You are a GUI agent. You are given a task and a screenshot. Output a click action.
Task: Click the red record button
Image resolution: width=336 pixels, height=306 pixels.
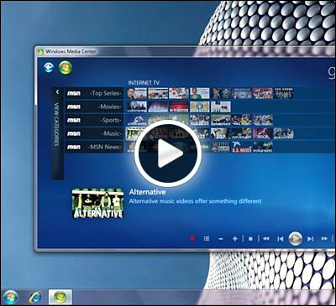tap(192, 239)
